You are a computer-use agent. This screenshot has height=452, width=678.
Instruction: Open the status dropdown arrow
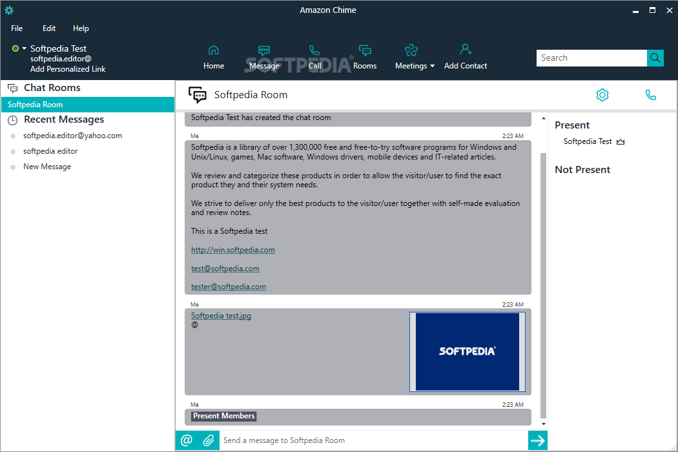click(x=25, y=48)
